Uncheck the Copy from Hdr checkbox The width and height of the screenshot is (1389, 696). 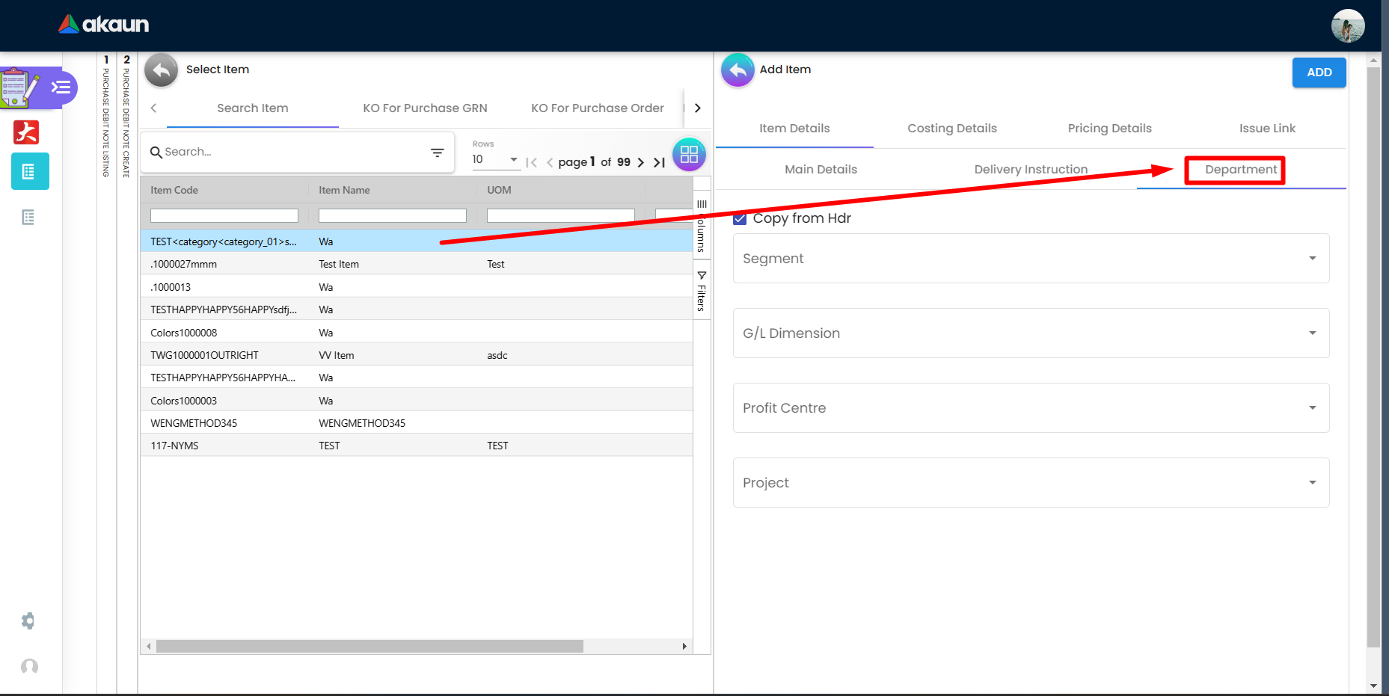tap(740, 218)
